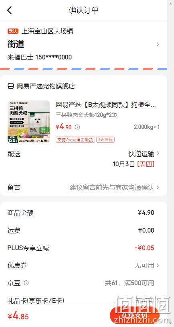Open the 快递运输 delivery options

144,154
